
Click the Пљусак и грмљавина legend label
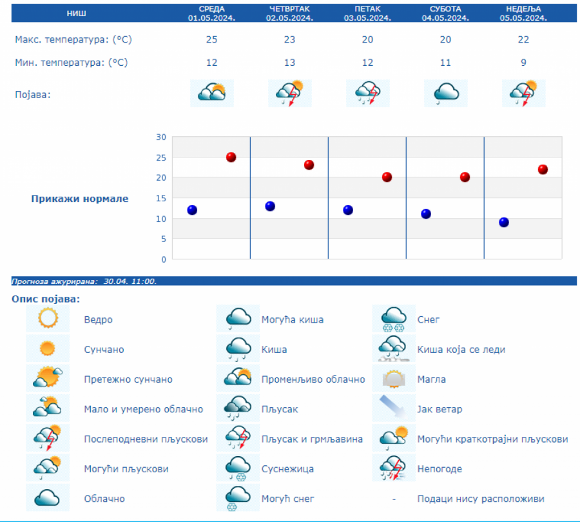[x=312, y=439]
